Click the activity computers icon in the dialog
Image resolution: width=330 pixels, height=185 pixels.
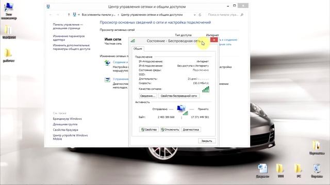182,110
